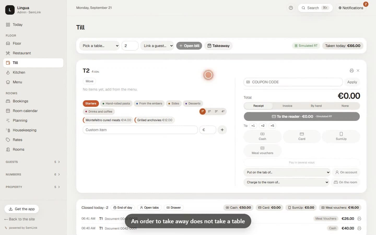Open Notifications panel
The image size is (376, 235).
coord(351,8)
